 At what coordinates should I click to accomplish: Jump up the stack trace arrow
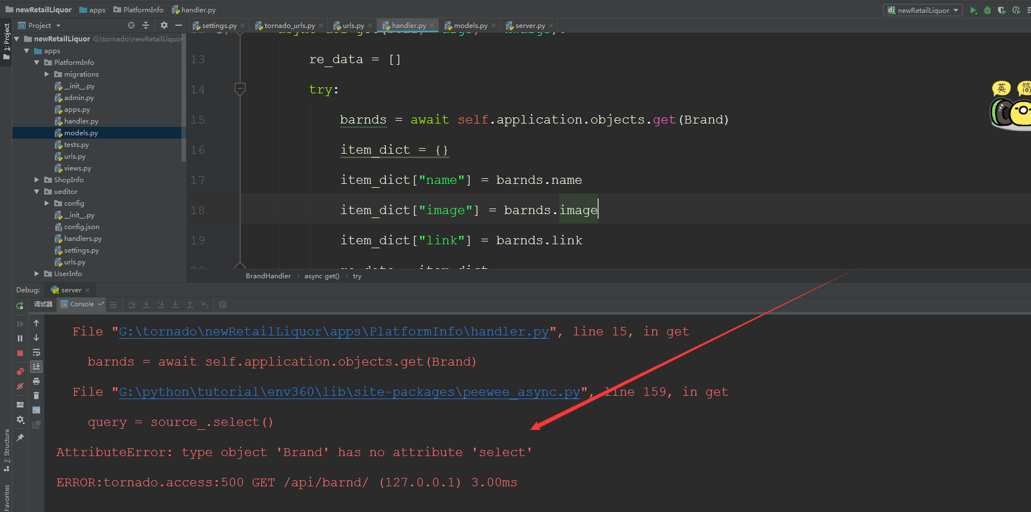[x=36, y=323]
